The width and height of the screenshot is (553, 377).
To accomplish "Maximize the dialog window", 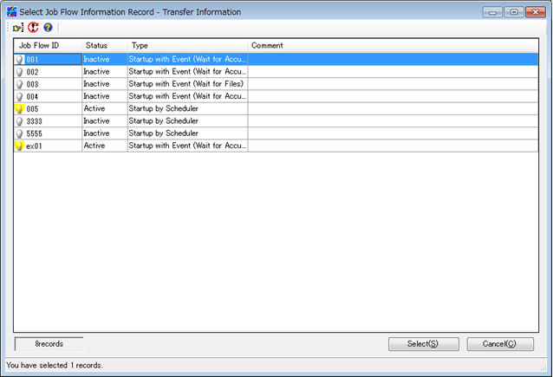I will coord(514,12).
